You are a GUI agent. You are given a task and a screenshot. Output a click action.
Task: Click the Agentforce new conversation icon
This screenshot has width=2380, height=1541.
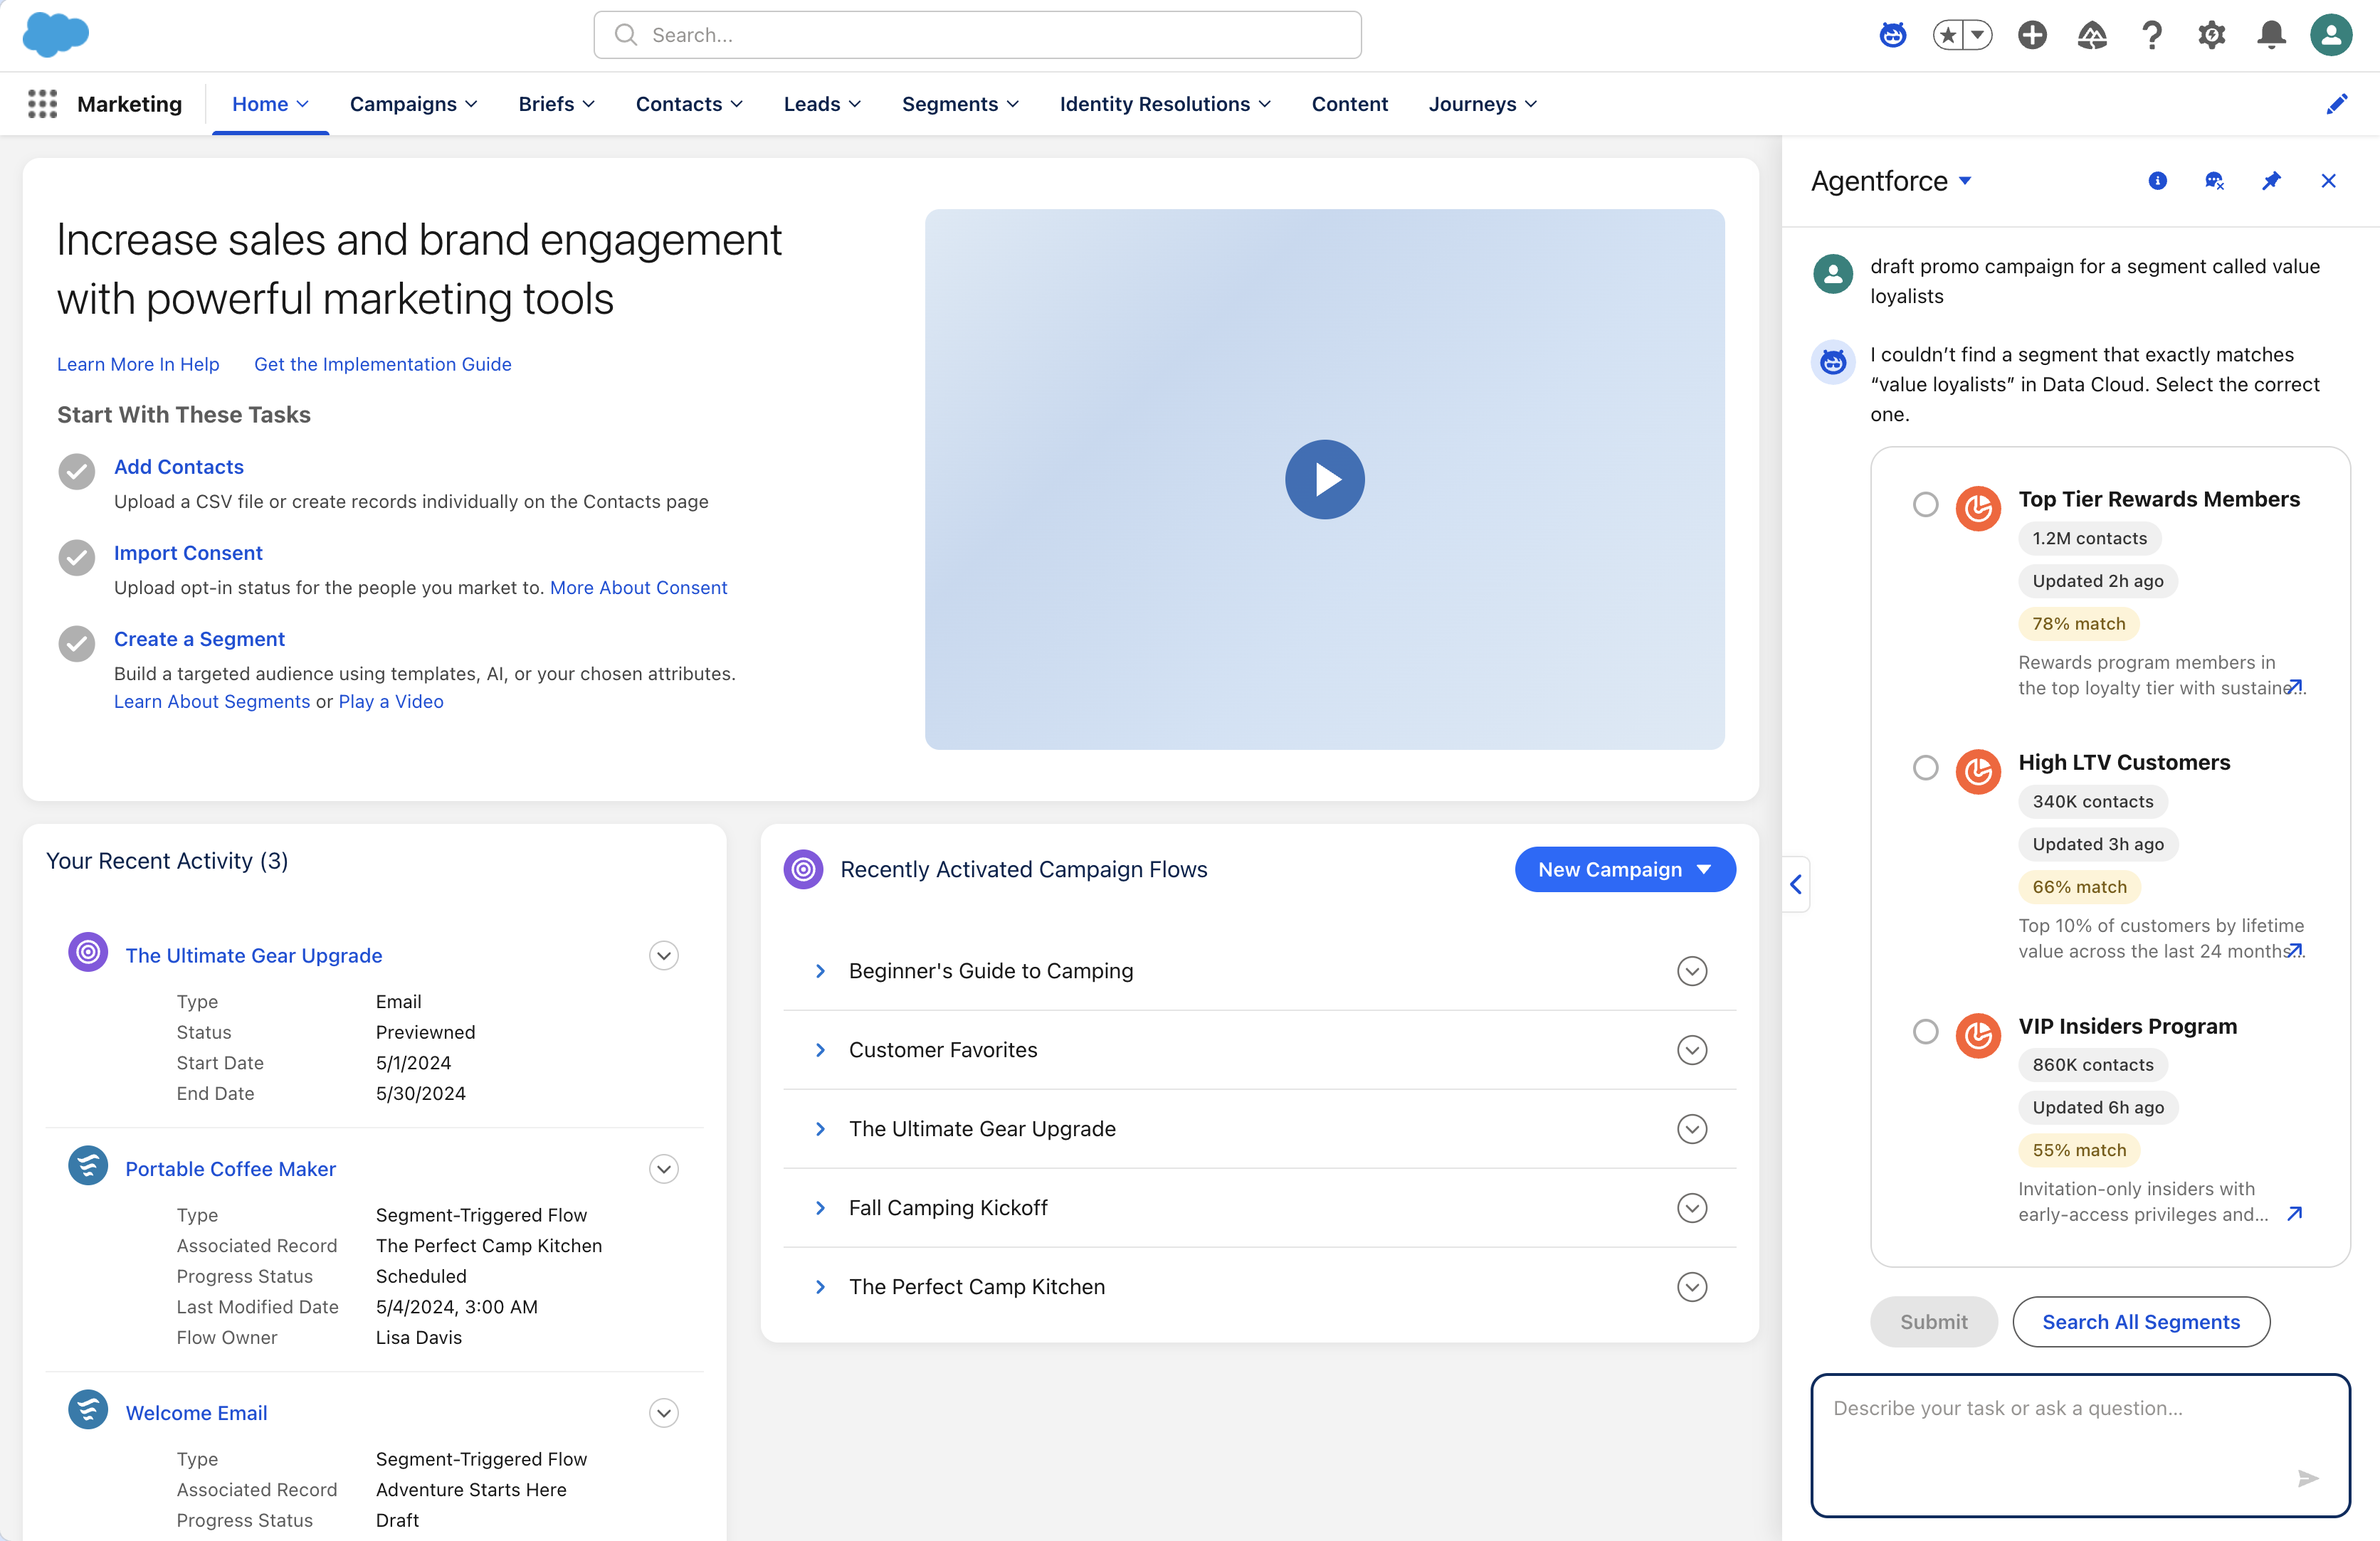coord(2214,181)
